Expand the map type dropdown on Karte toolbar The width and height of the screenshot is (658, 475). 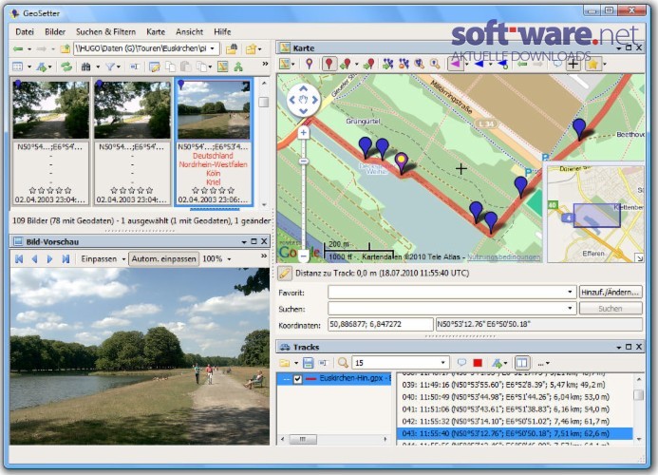(292, 65)
